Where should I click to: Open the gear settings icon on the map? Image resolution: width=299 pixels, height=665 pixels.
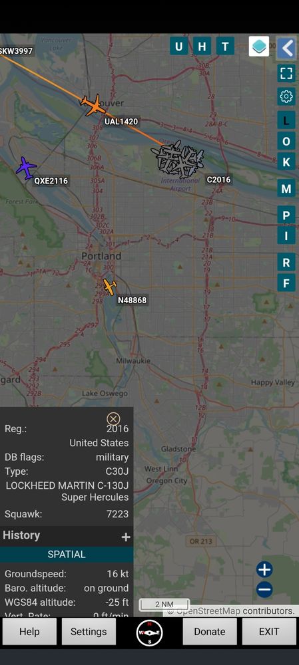286,96
